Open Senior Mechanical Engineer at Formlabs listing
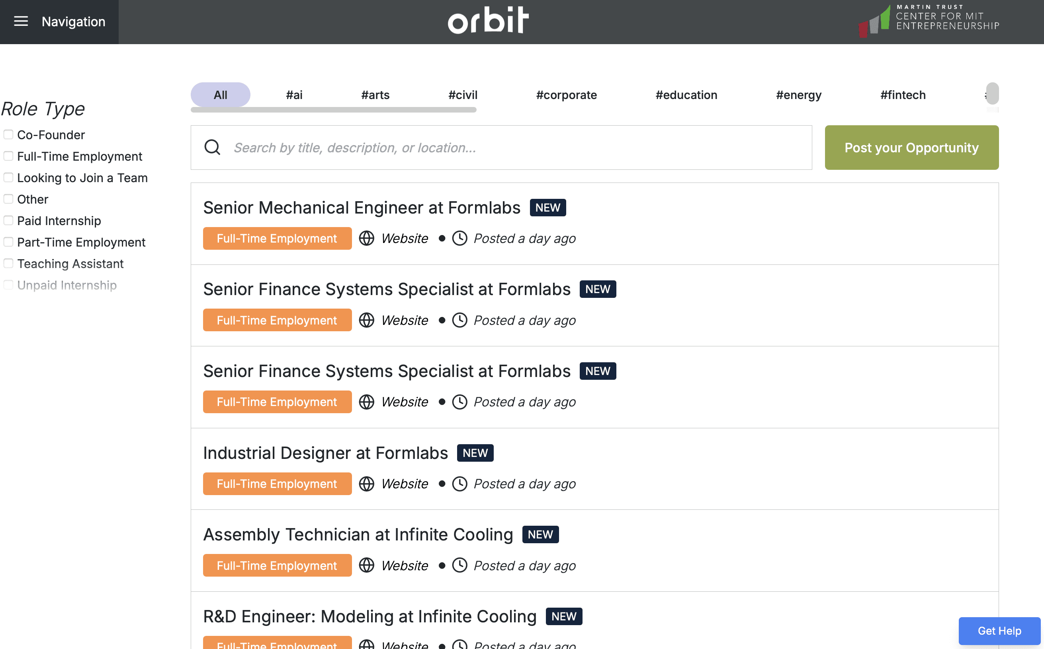The image size is (1044, 649). click(x=362, y=208)
